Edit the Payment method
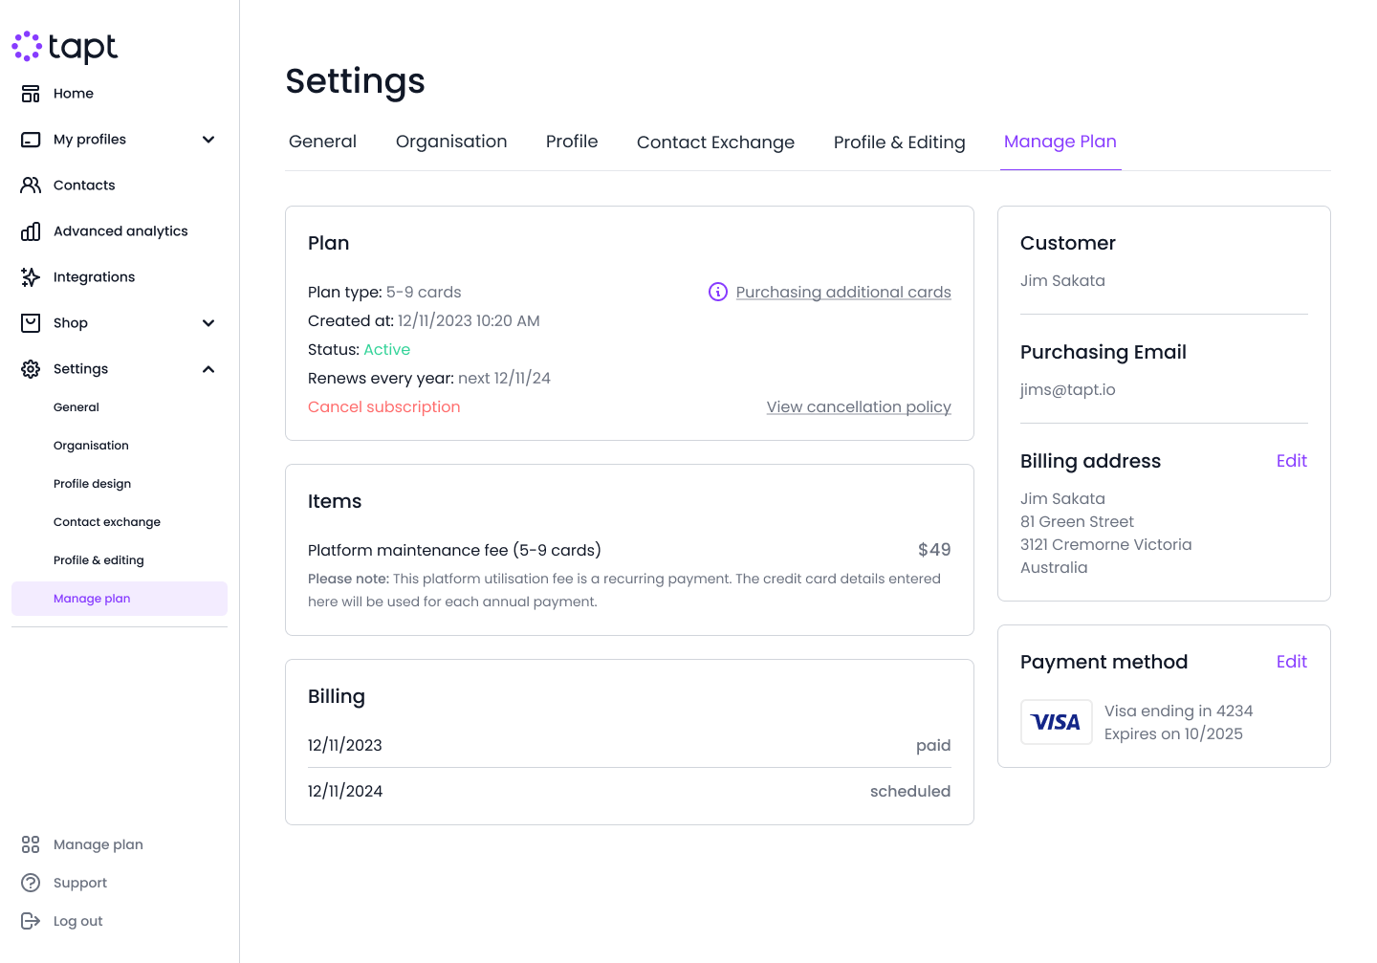 (x=1291, y=662)
